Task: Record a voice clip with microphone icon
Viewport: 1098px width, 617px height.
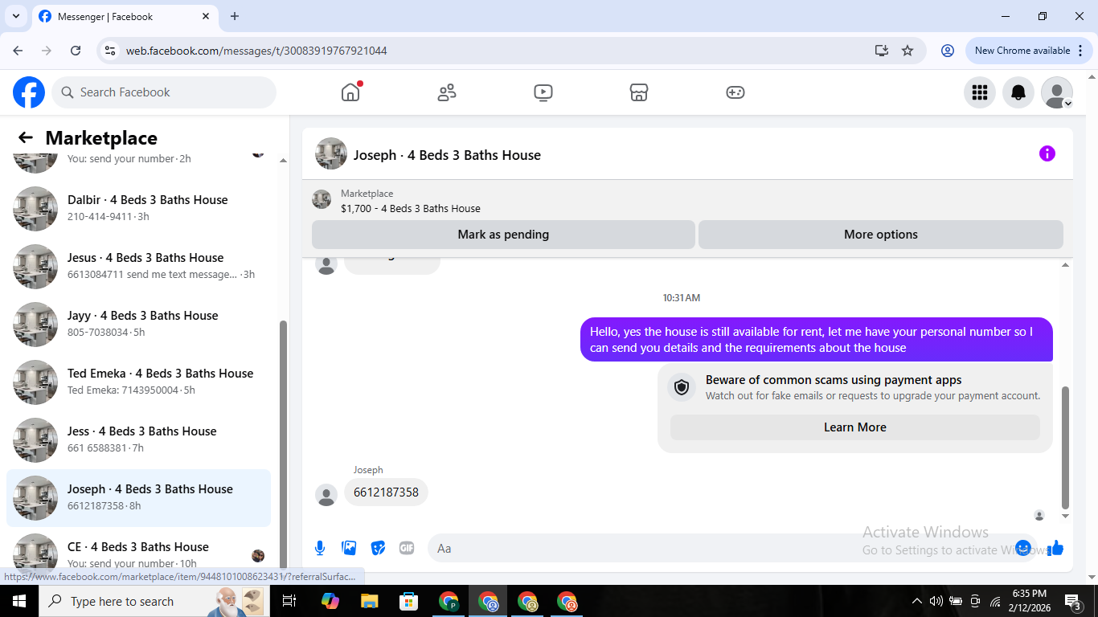Action: click(320, 548)
